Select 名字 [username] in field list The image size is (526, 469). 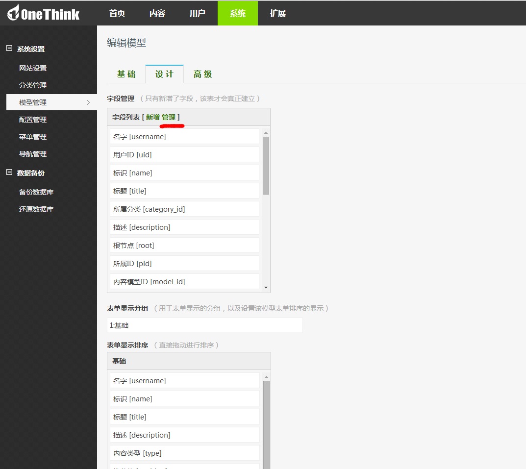[x=184, y=137]
